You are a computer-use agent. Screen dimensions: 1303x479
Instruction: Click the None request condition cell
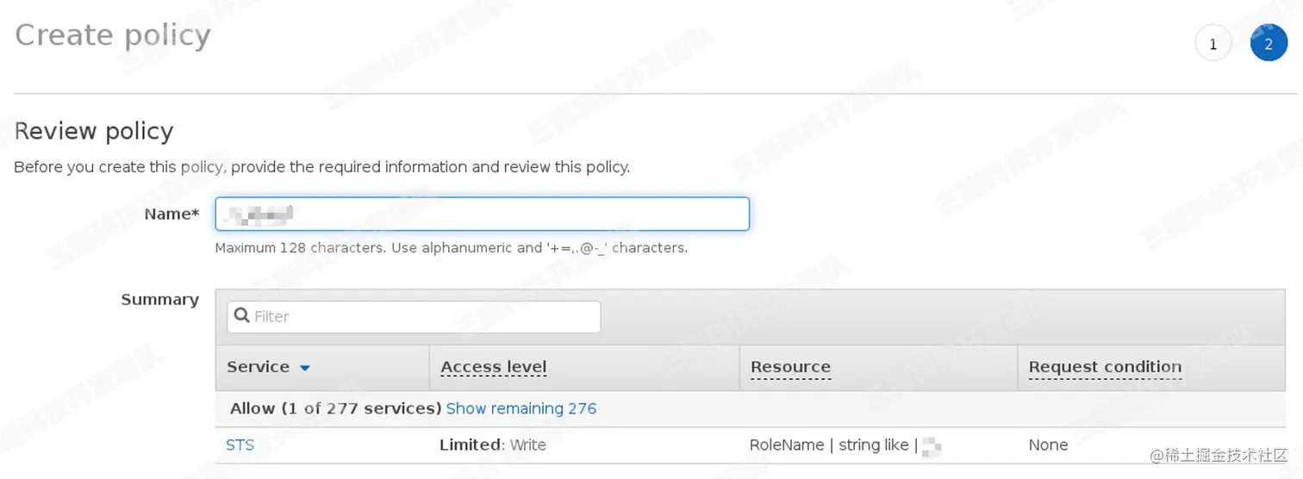click(x=1048, y=445)
